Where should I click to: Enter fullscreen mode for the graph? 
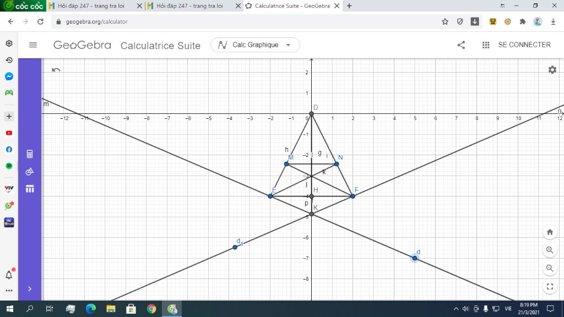tap(550, 286)
